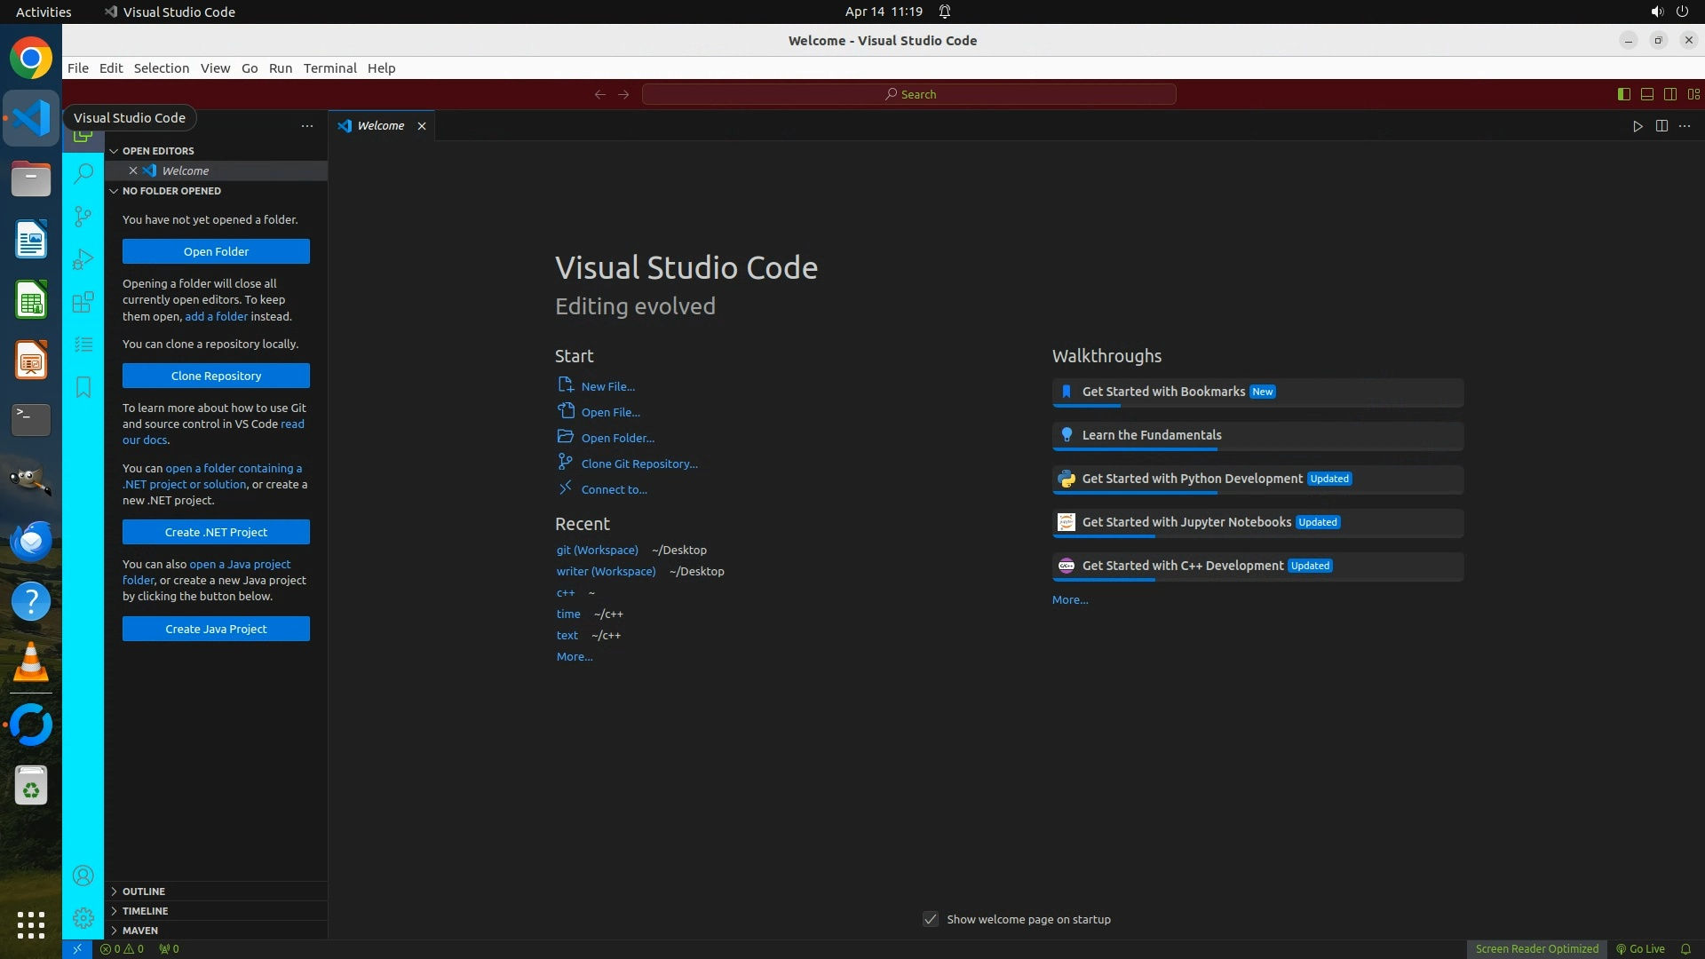Open the Accounts icon in activity bar
1705x959 pixels.
tap(83, 876)
